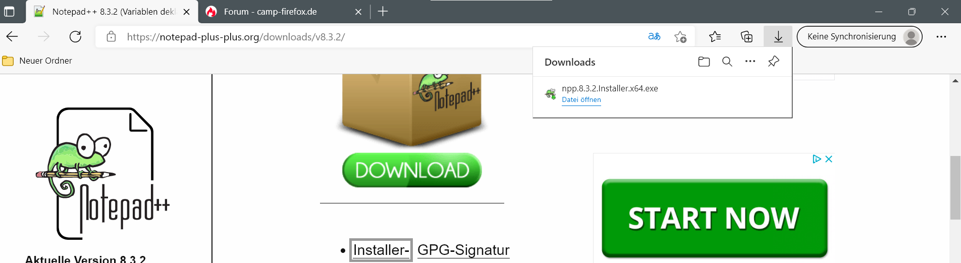Open the Neuer Ordner bookmark folder
Viewport: 961px width, 263px height.
pyautogui.click(x=37, y=61)
